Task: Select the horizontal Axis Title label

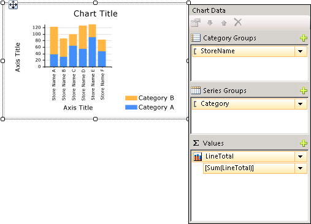Action: pyautogui.click(x=78, y=108)
